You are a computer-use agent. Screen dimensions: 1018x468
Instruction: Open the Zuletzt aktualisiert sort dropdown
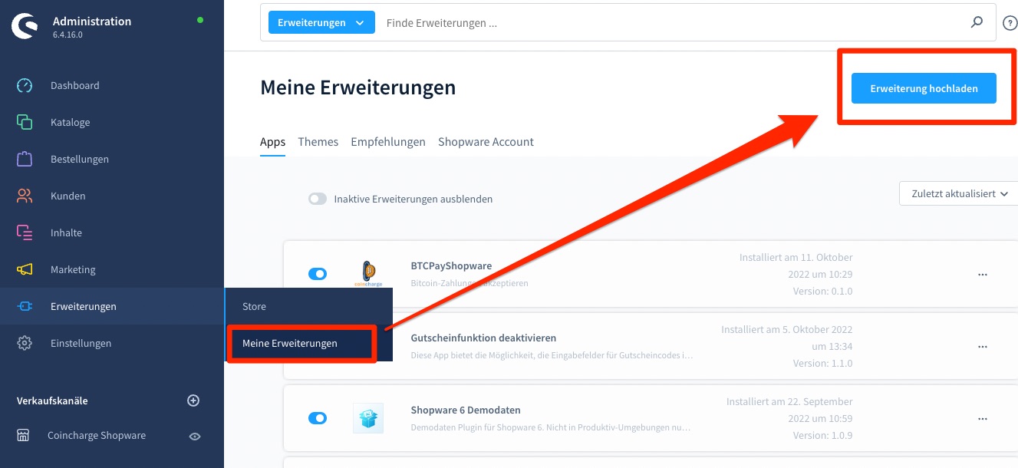[x=958, y=193]
